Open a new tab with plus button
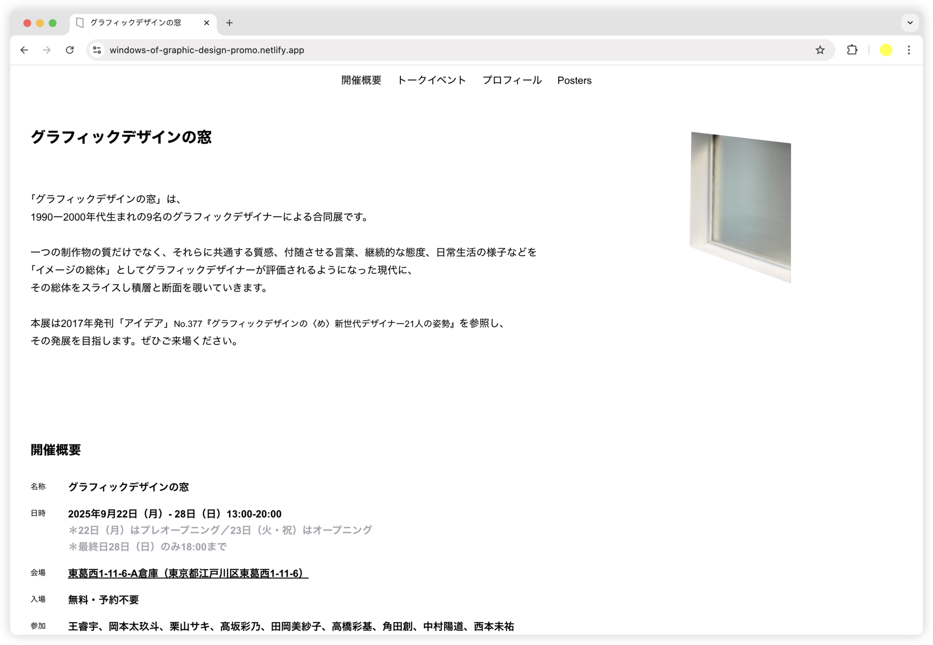933x645 pixels. 229,23
